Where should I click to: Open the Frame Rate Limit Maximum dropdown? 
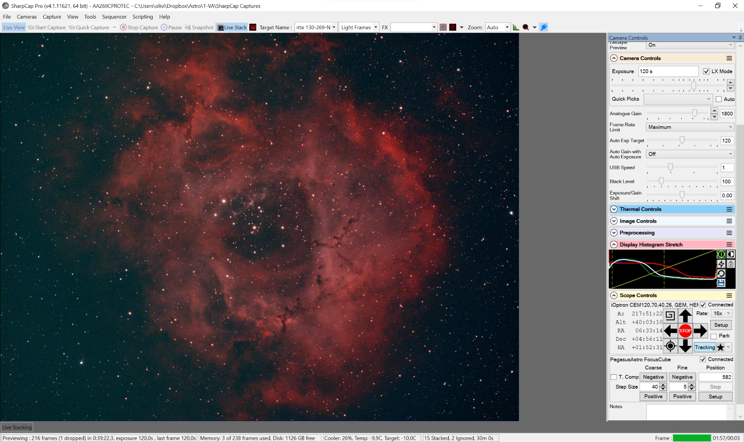(x=690, y=127)
